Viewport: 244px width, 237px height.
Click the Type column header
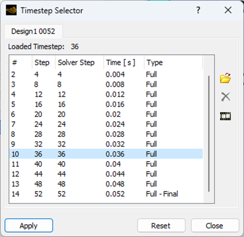(173, 62)
